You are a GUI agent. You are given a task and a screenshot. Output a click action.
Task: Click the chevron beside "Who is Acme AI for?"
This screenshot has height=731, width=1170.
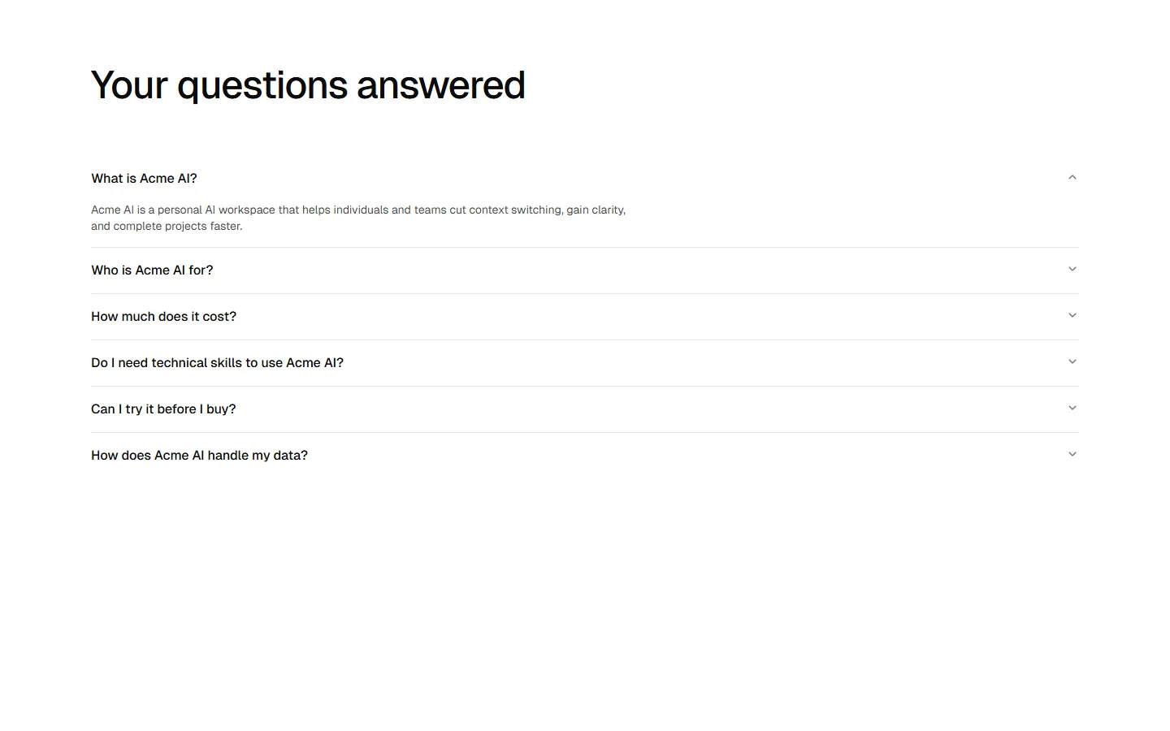pos(1072,269)
